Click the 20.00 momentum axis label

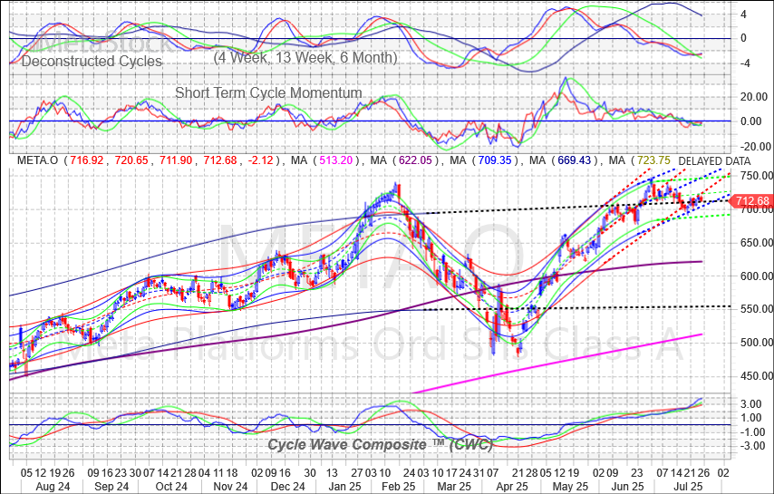[754, 97]
